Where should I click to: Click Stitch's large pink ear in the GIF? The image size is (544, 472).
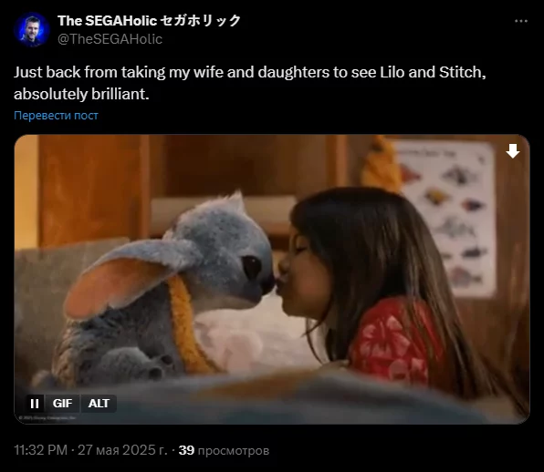click(118, 286)
